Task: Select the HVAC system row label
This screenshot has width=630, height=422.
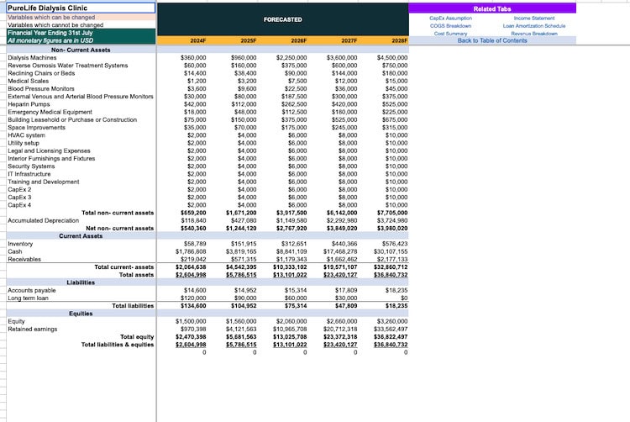Action: [x=27, y=135]
